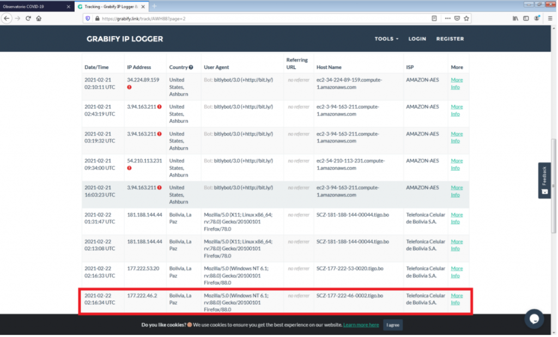Screen dimensions: 558x337
Task: Follow the Learn more here cookie link
Action: point(361,325)
